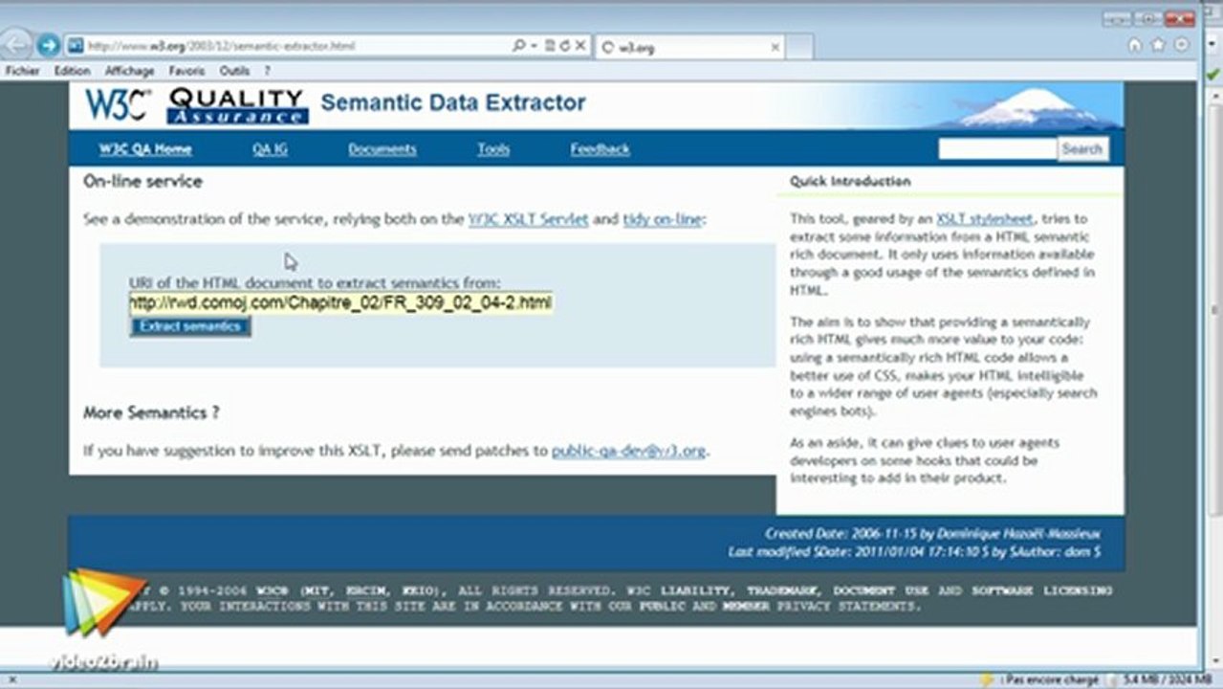
Task: Click the Created Date footer line
Action: [x=932, y=534]
